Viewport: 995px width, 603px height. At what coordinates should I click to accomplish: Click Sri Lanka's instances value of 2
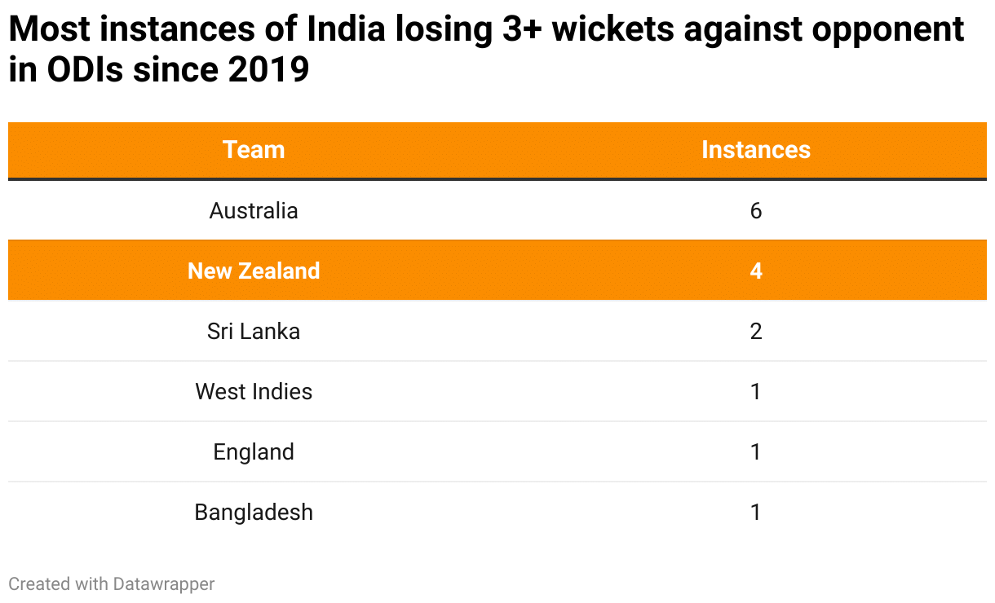(755, 332)
